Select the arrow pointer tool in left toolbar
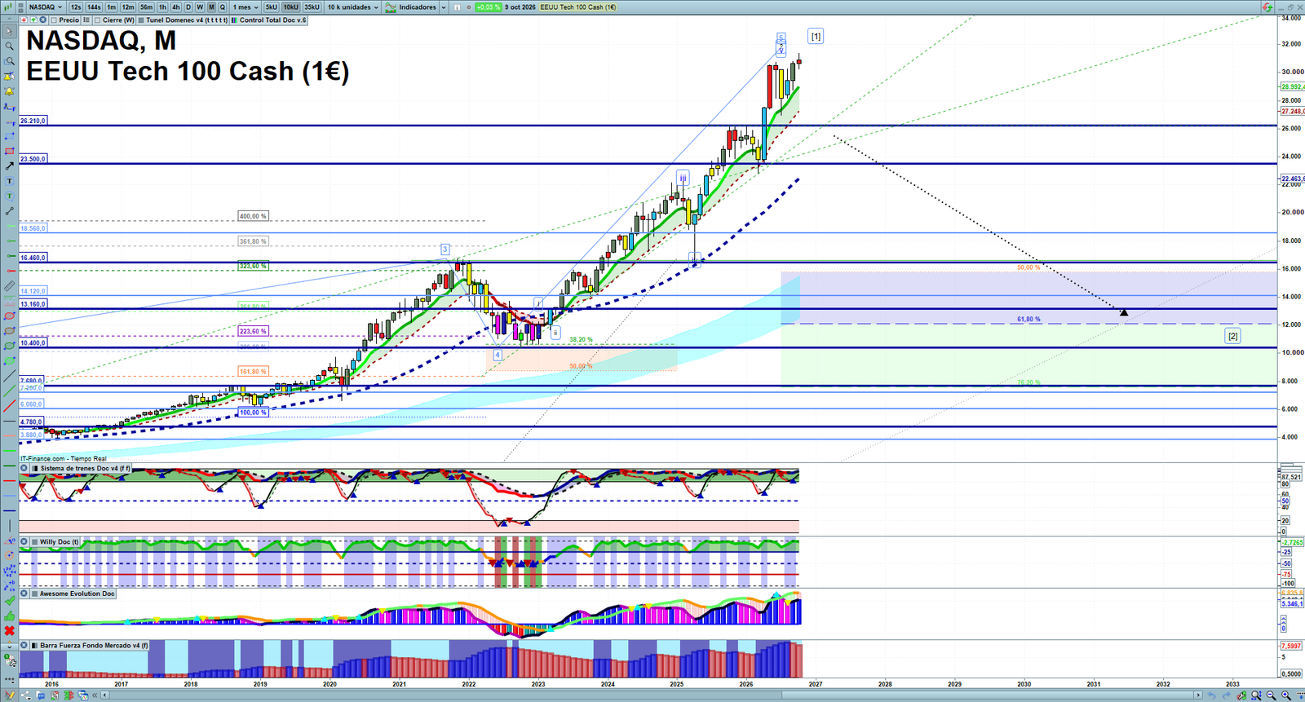1305x702 pixels. point(9,32)
